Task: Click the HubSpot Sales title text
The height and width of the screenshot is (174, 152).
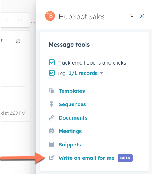Action: tap(82, 17)
